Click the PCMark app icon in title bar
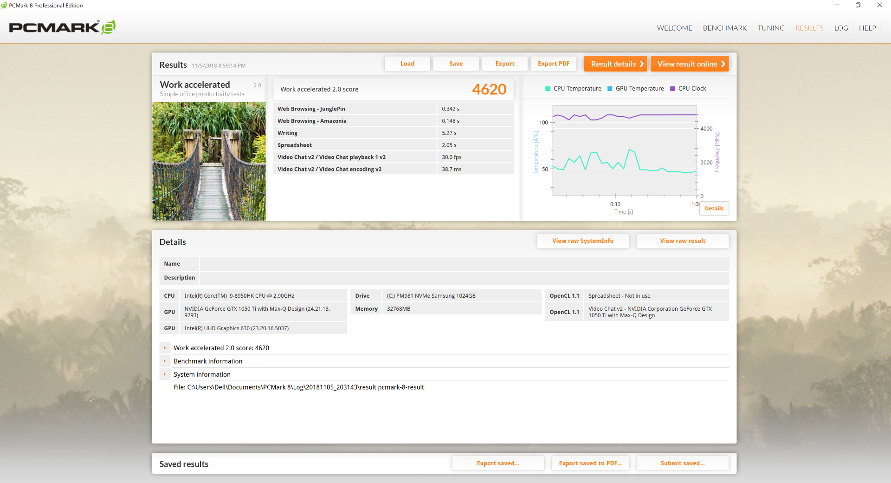The width and height of the screenshot is (891, 483). (4, 6)
